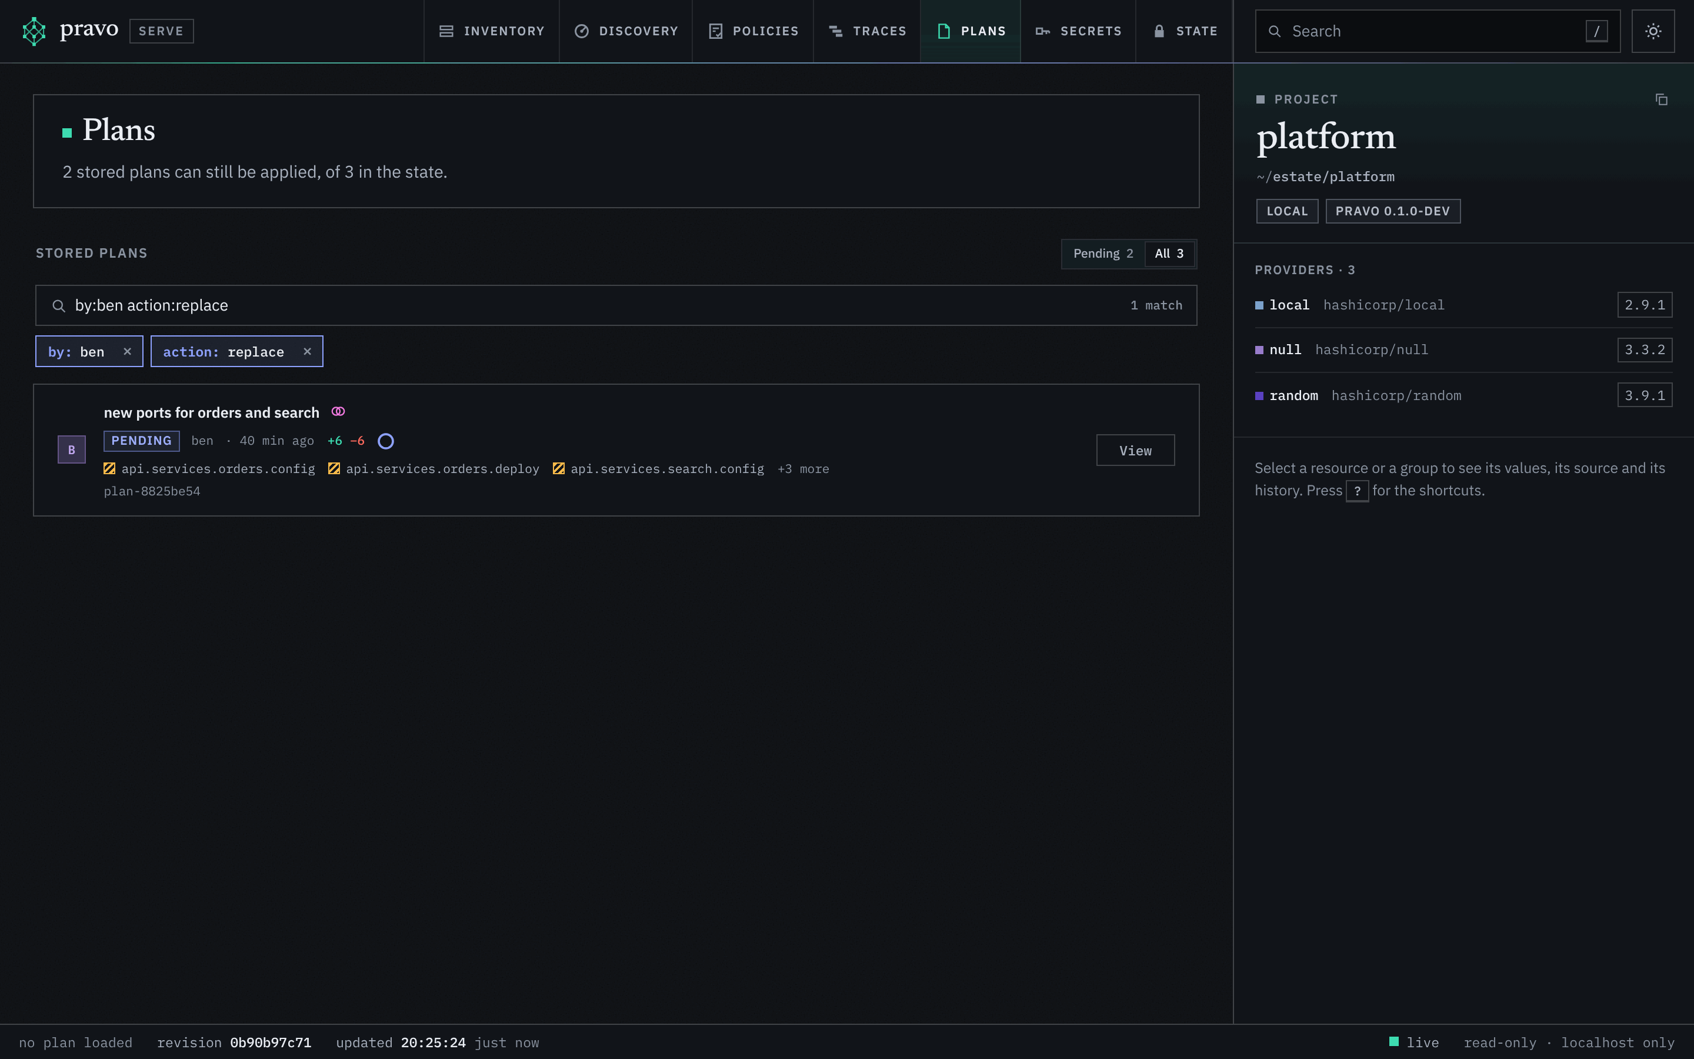Click the replace icon for api.services.orders.deploy

(x=334, y=468)
